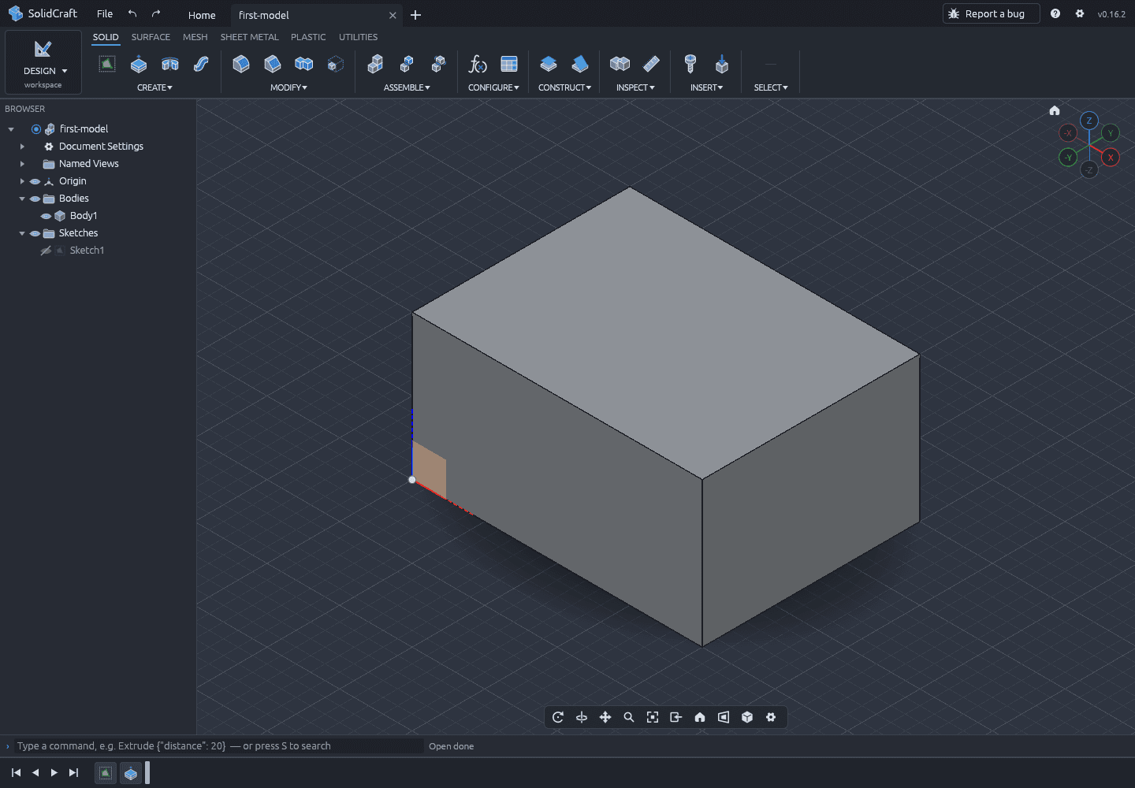
Task: Add a new document tab
Action: point(415,15)
